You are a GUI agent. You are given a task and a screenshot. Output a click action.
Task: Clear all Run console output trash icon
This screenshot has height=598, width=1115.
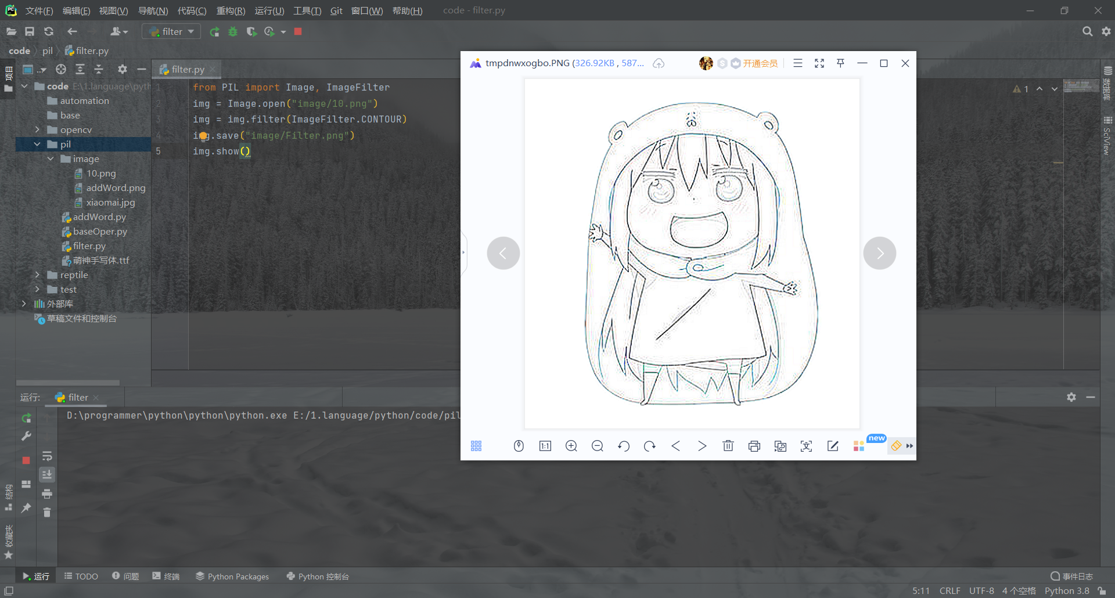[x=47, y=512]
